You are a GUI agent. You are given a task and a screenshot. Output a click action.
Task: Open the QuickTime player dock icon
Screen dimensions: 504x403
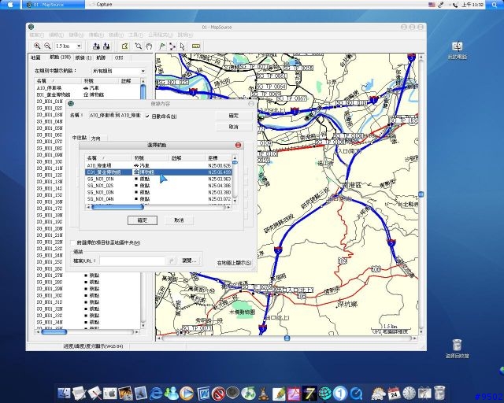pyautogui.click(x=356, y=393)
